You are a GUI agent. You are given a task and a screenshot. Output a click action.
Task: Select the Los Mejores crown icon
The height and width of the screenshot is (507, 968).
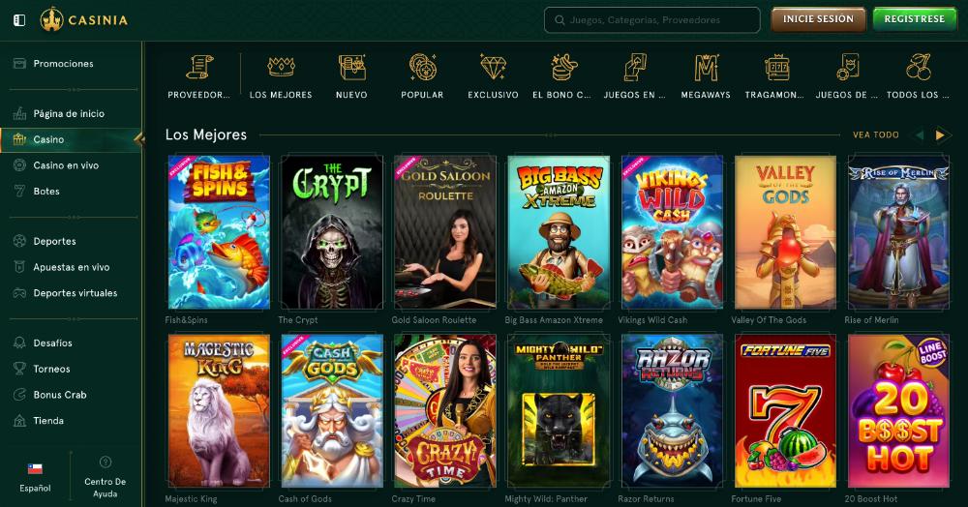[x=281, y=67]
